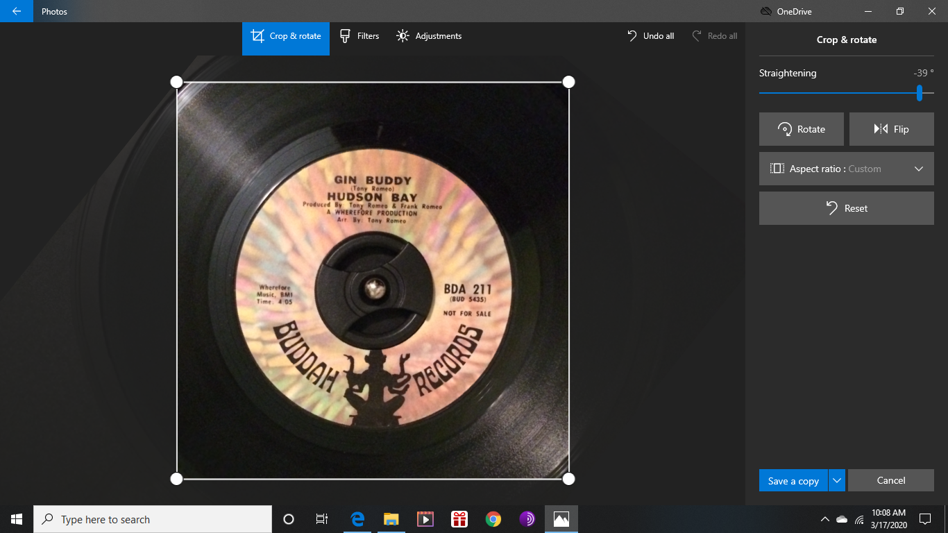This screenshot has height=533, width=948.
Task: Click the Straightening value -39 °
Action: [x=924, y=73]
